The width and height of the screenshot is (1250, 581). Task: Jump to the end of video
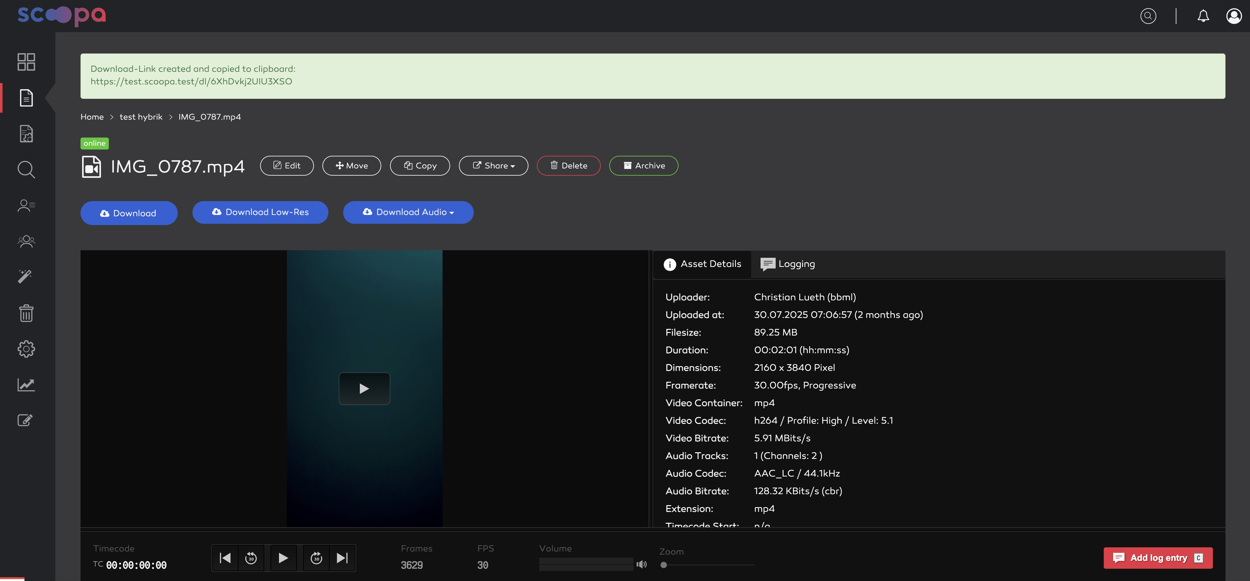(x=342, y=558)
